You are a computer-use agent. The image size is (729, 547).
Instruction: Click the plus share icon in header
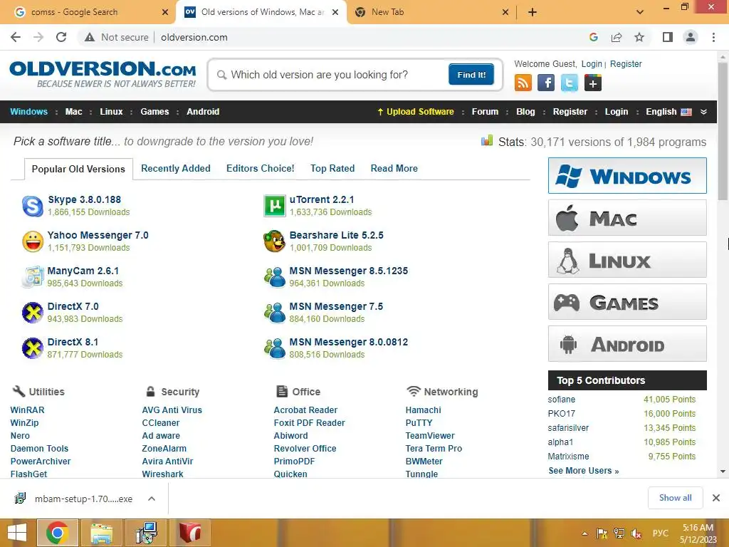tap(593, 83)
